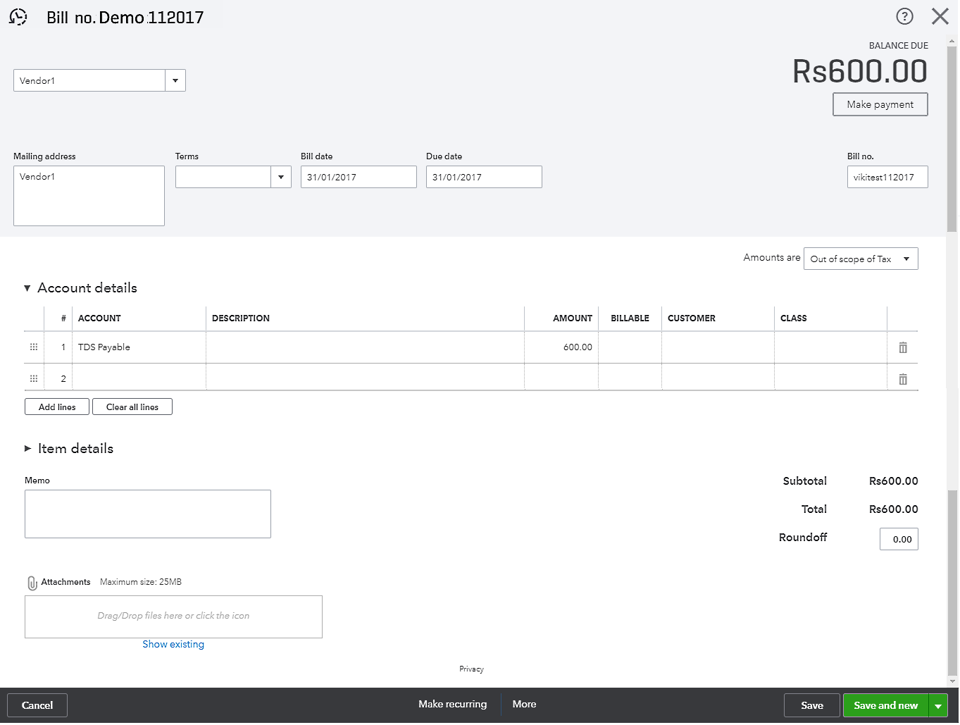Edit the Mailing address box
Screen dimensions: 960x725
(89, 196)
